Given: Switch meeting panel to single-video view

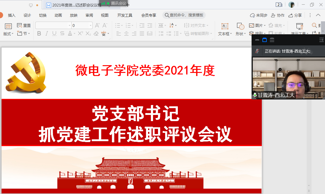Looking at the screenshot, I should [x=265, y=40].
